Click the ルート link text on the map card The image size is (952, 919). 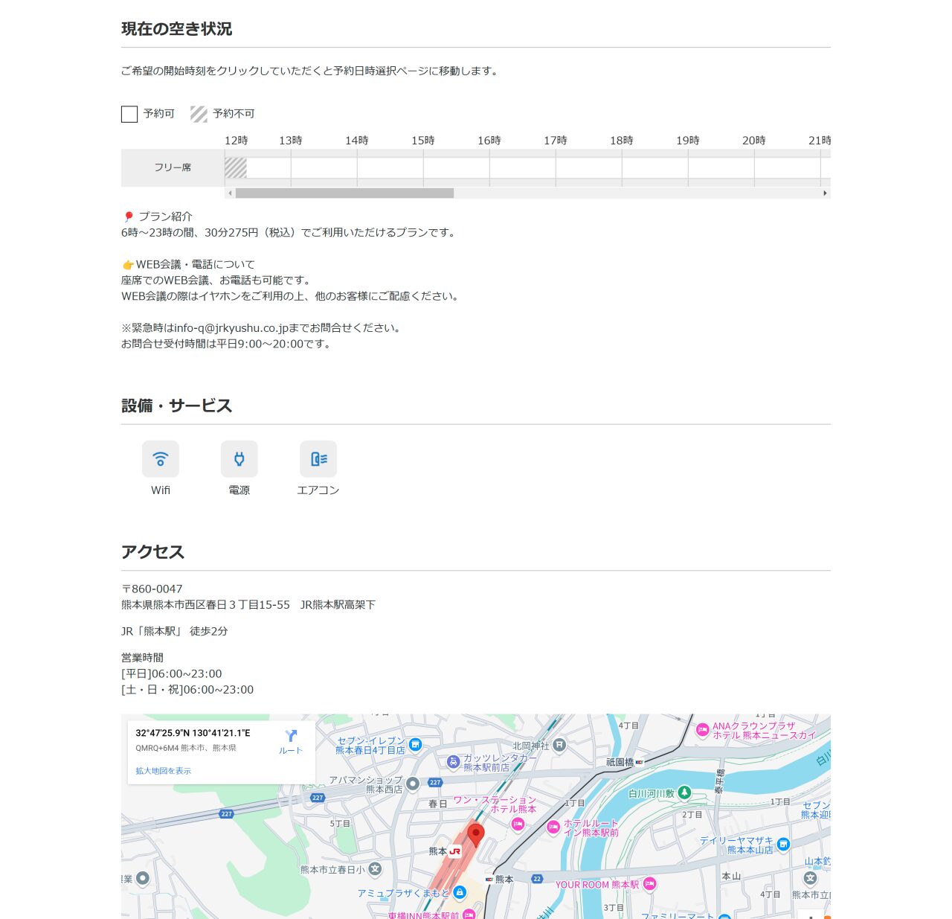[x=291, y=751]
